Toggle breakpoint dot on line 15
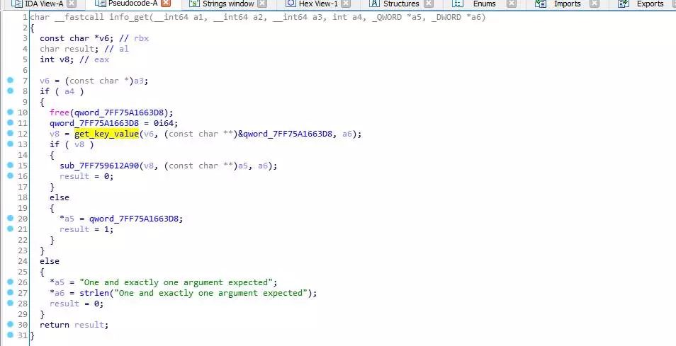This screenshot has width=676, height=346. pos(11,166)
